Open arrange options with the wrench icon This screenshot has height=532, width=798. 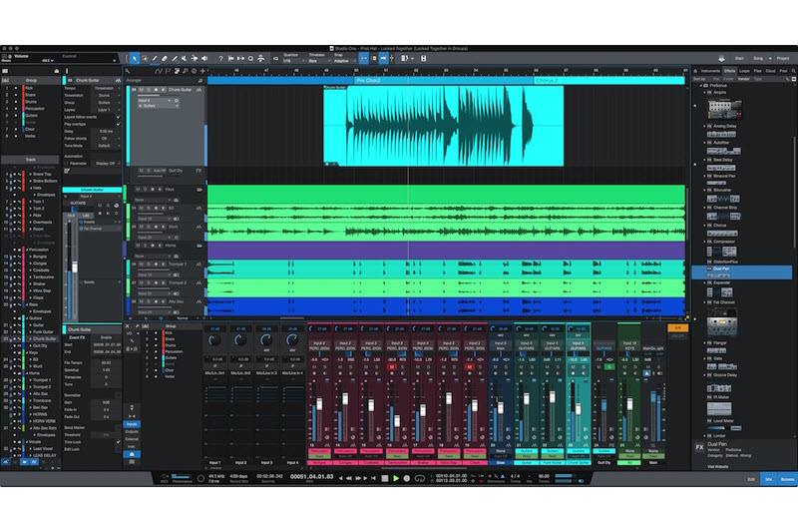(128, 71)
